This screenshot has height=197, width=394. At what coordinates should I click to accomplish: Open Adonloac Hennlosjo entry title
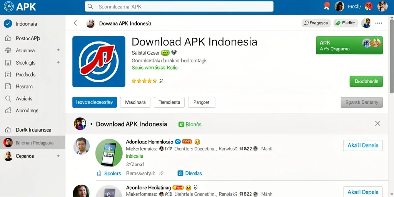pyautogui.click(x=150, y=142)
